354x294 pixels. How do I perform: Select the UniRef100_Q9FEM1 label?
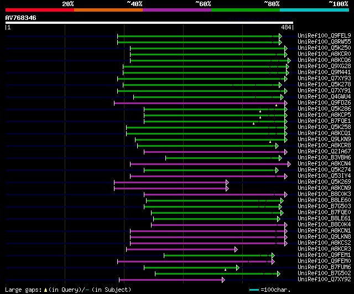pos(324,255)
